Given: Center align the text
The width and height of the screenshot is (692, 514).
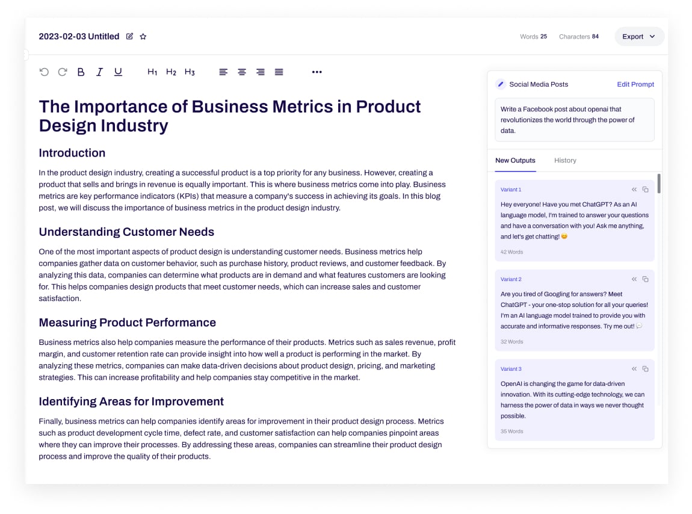Looking at the screenshot, I should coord(242,72).
